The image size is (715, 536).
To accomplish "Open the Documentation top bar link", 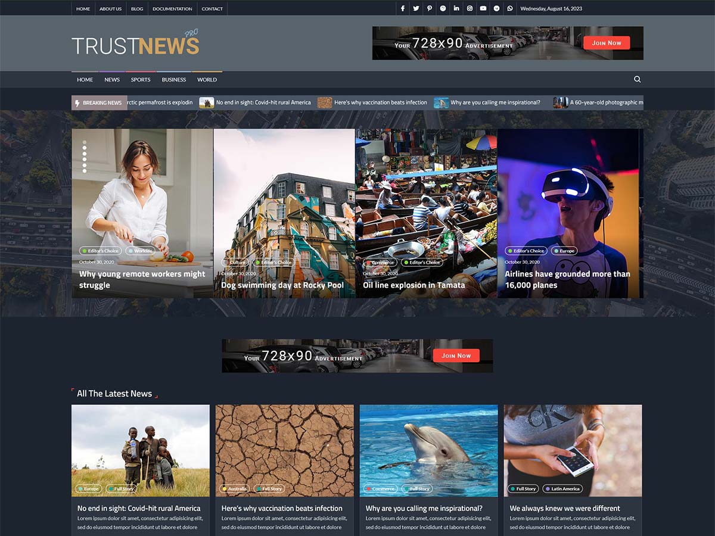I will (172, 9).
